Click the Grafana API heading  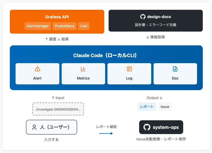[57, 17]
